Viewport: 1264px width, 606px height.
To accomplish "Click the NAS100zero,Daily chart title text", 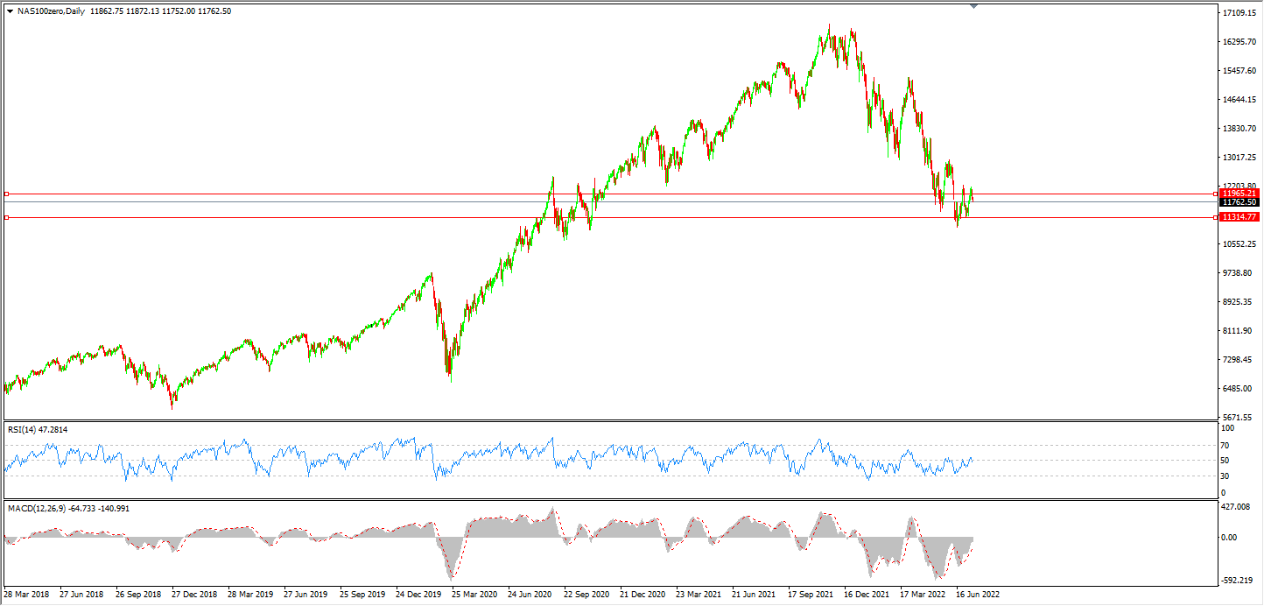I will coord(51,11).
